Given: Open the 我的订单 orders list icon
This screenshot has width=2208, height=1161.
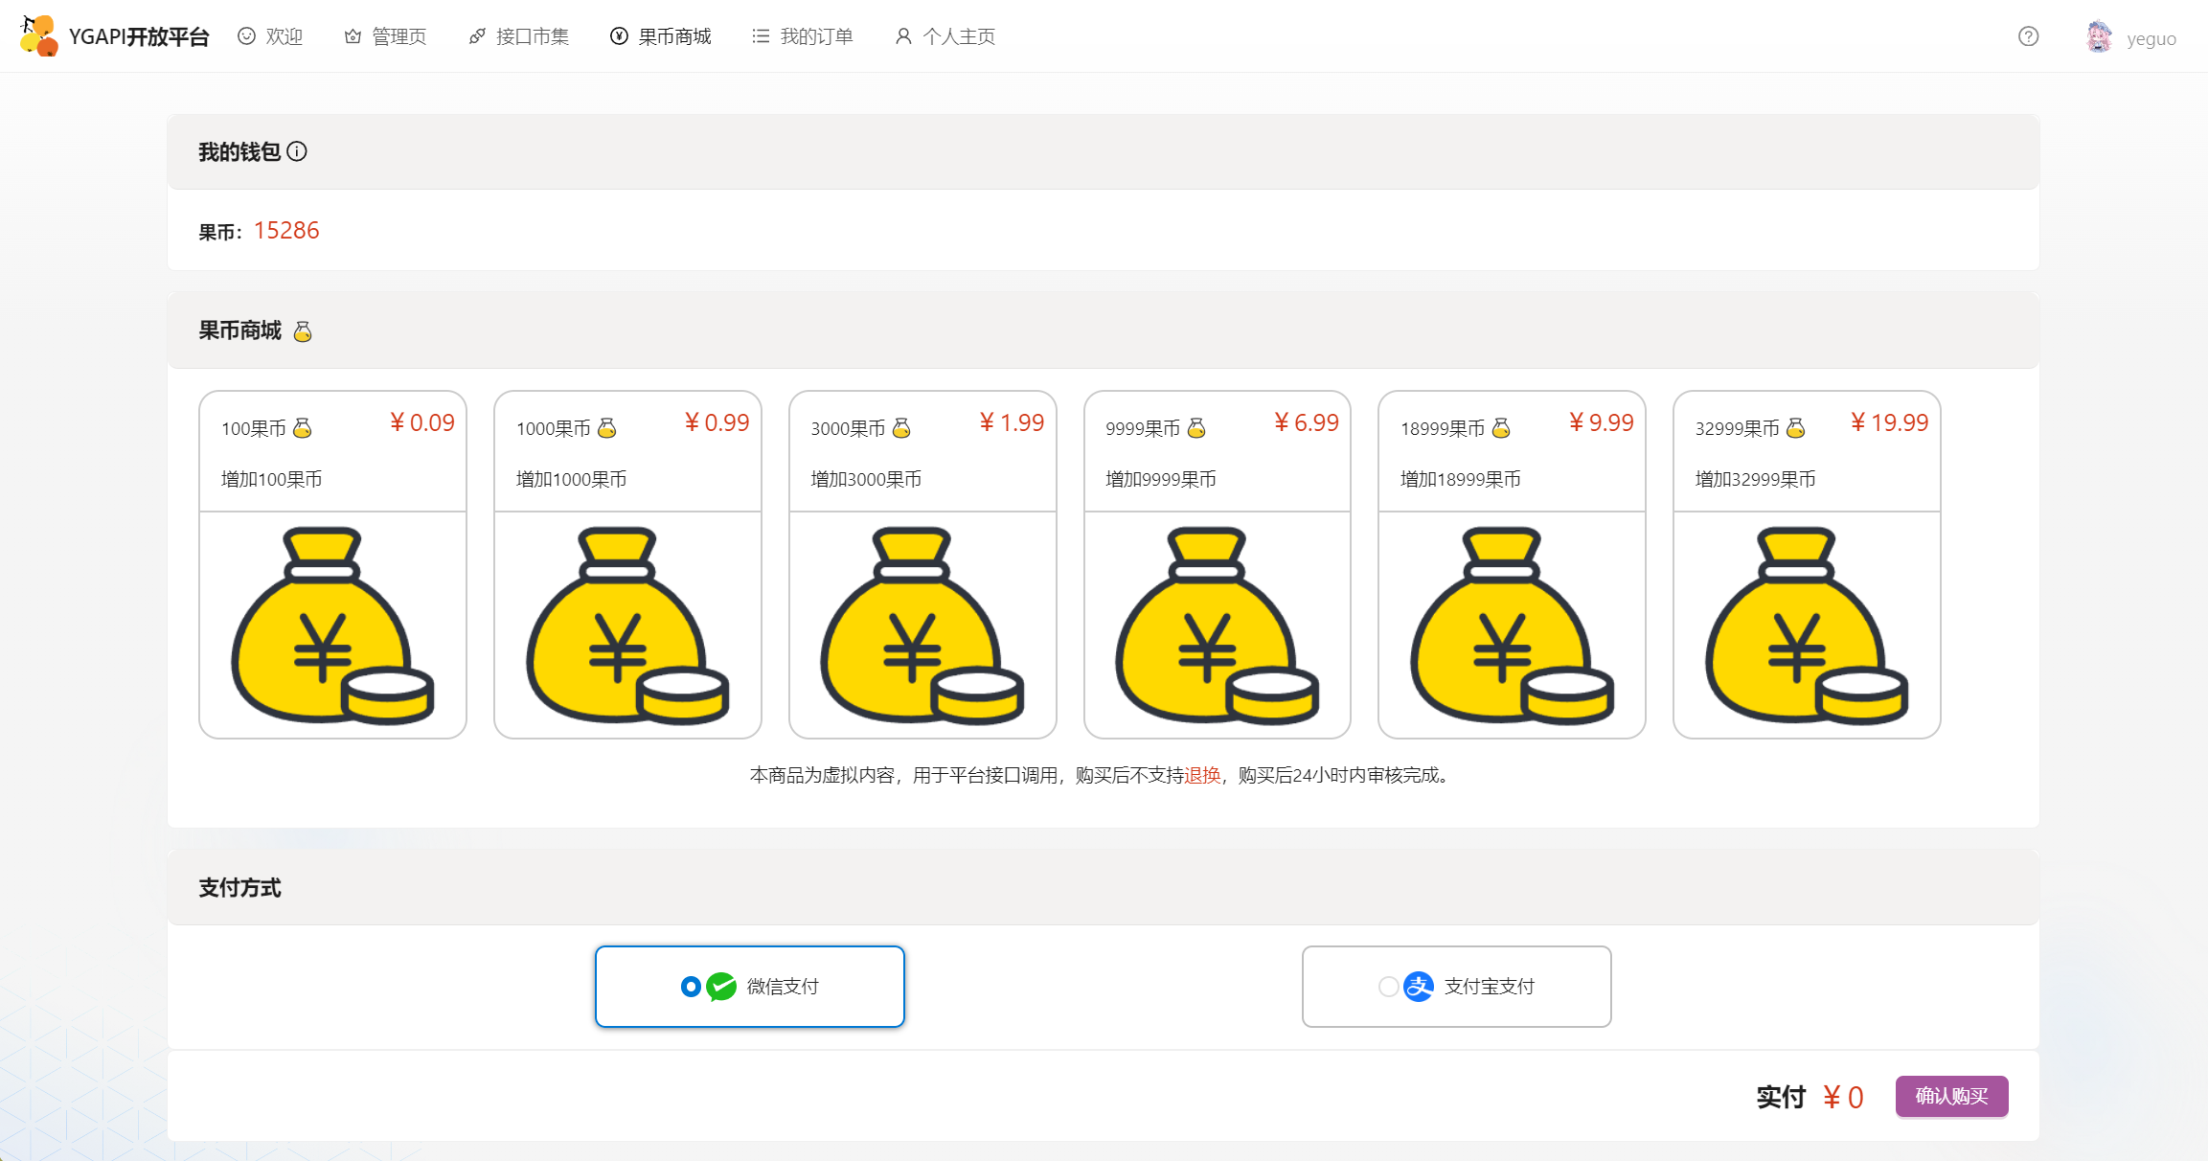Looking at the screenshot, I should pyautogui.click(x=760, y=35).
